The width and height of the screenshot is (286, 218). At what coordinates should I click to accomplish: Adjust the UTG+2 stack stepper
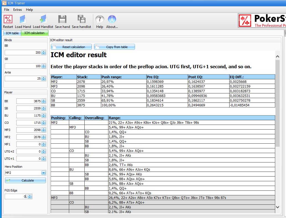pyautogui.click(x=44, y=151)
